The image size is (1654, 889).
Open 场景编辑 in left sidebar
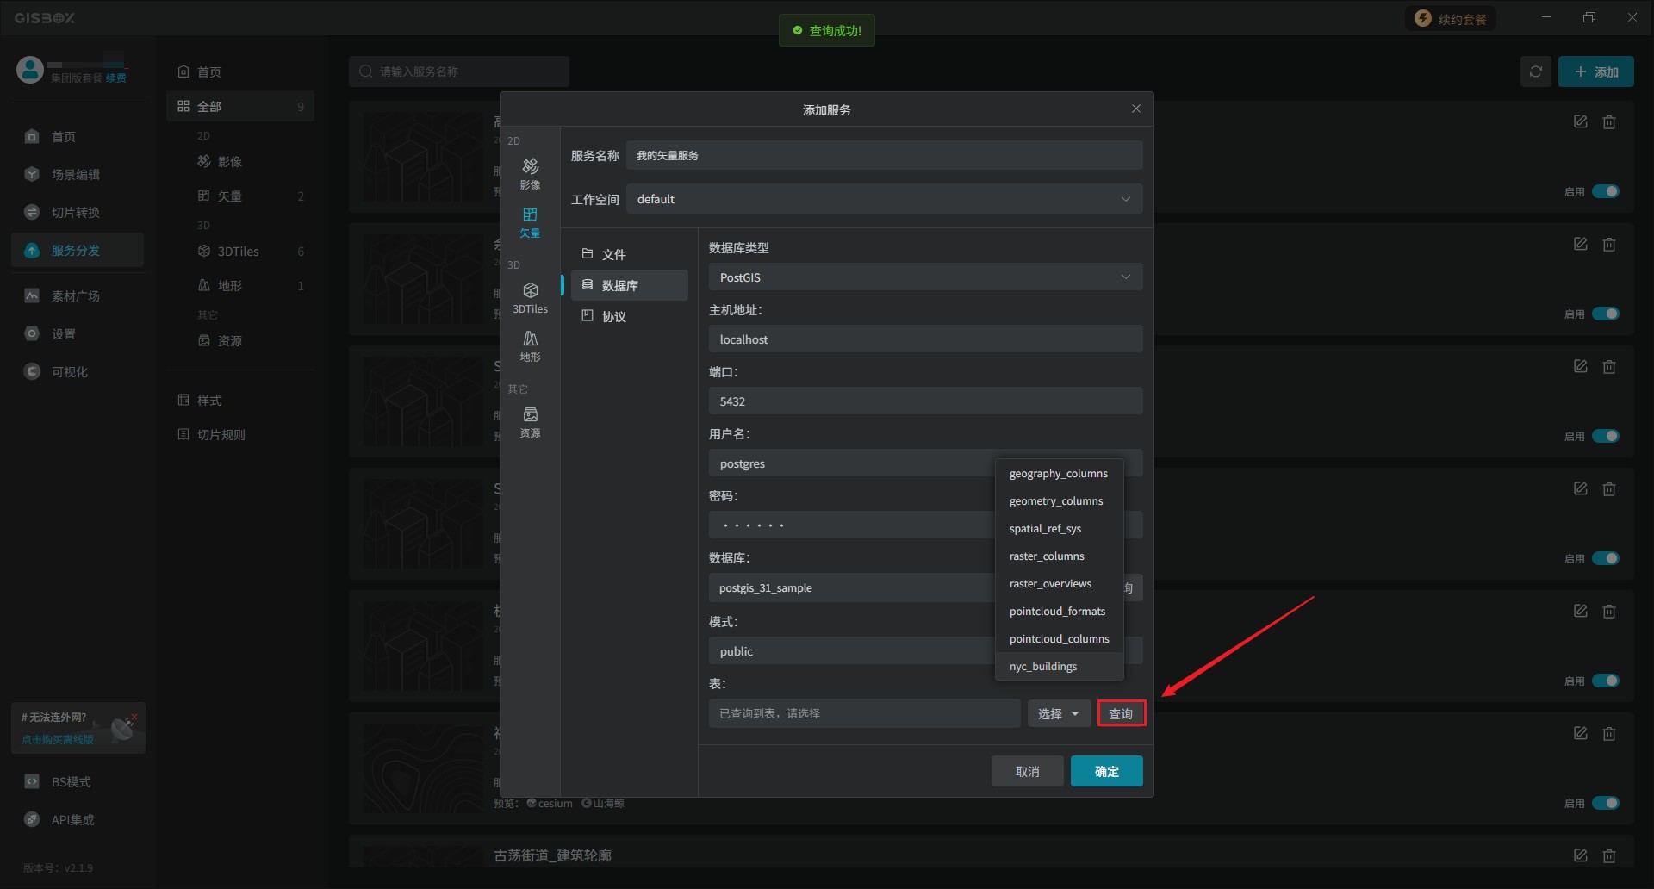coord(75,174)
